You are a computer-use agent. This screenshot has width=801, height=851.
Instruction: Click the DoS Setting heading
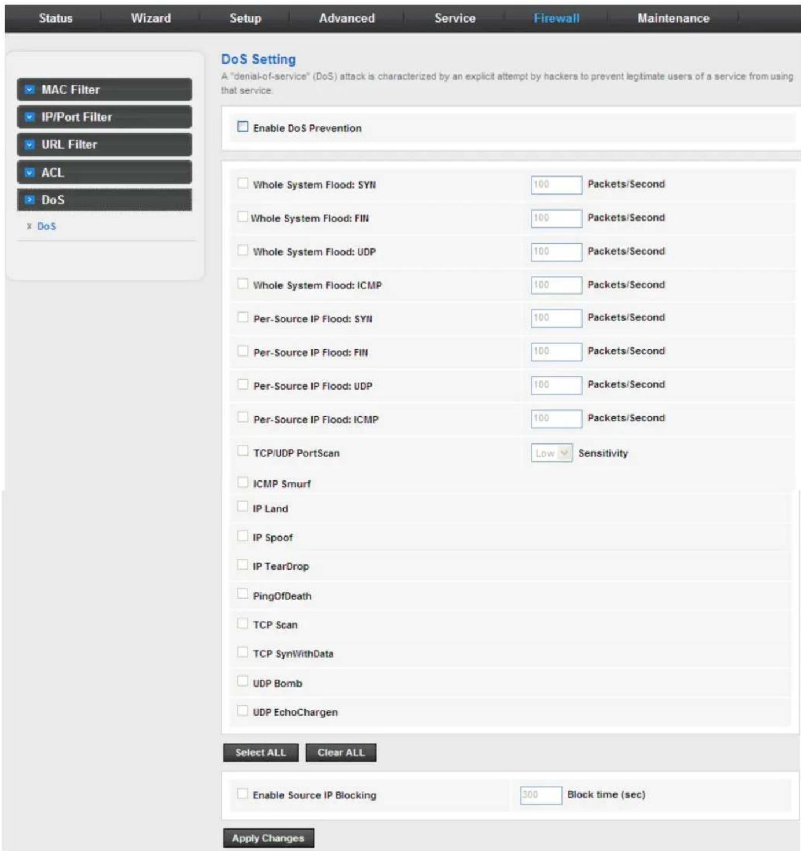(x=258, y=59)
